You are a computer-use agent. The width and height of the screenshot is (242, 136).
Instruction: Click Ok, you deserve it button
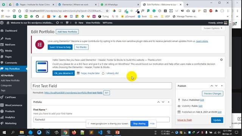click(64, 73)
